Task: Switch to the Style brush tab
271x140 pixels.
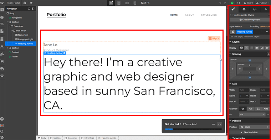Action: click(233, 9)
